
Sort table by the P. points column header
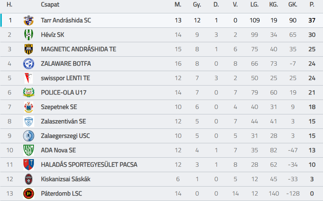tap(312, 5)
